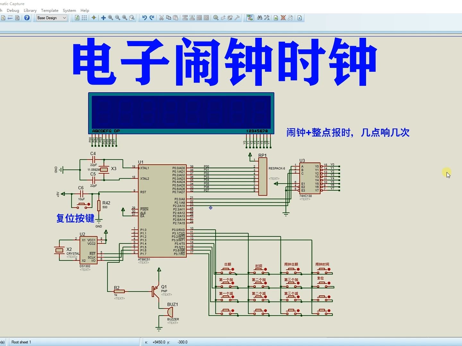
Task: Click the Root sheet 1 tab
Action: coord(21,342)
